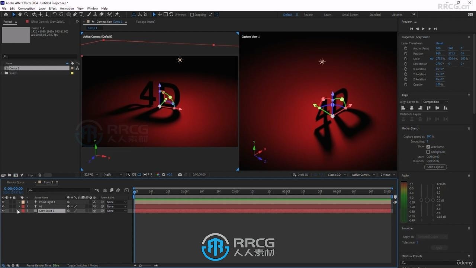
Task: Open Parent dropdown for Gray Solid 1
Action: 116,211
